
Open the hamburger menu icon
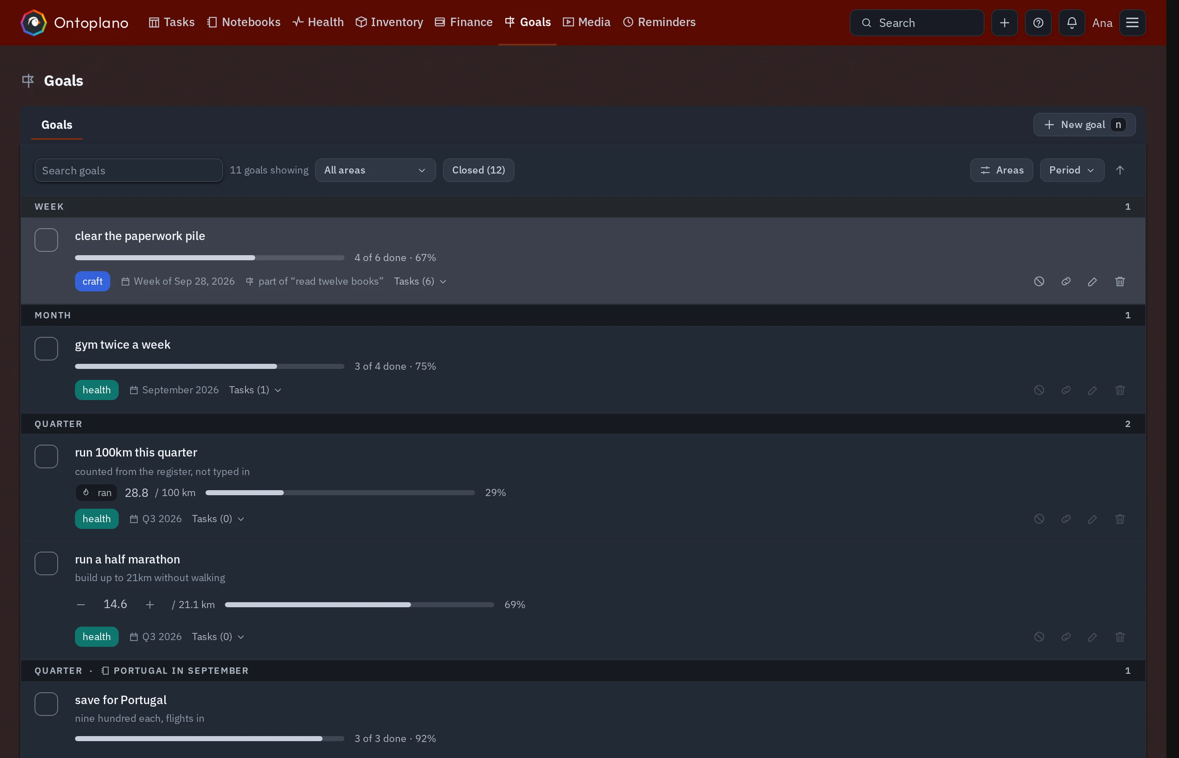1132,23
